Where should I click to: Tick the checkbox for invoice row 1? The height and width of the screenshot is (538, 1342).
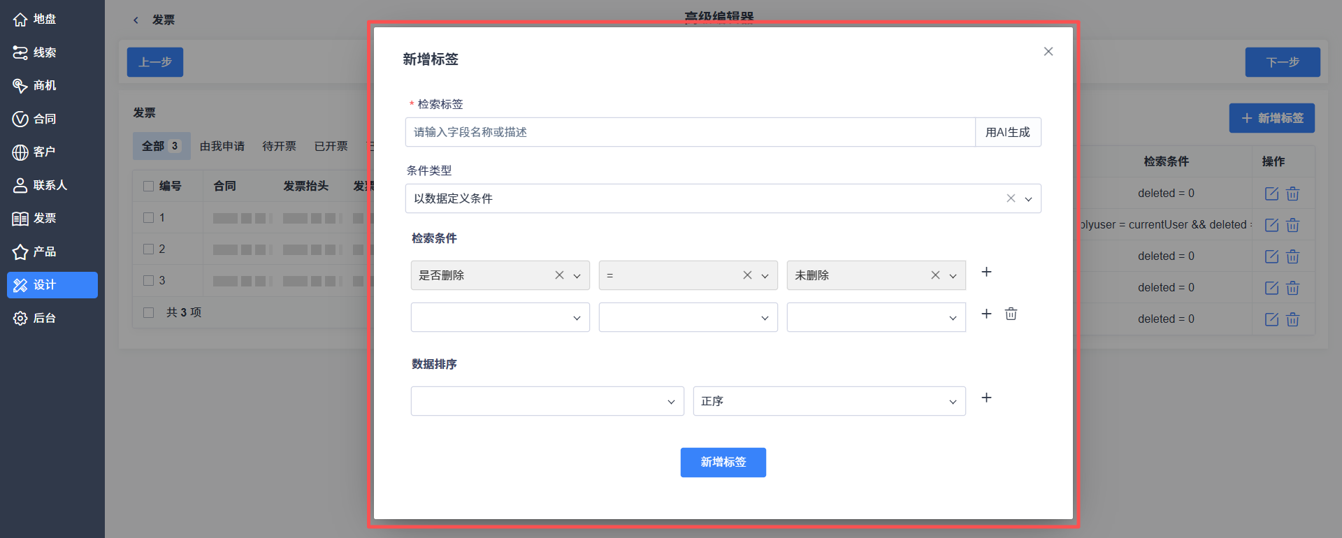148,218
